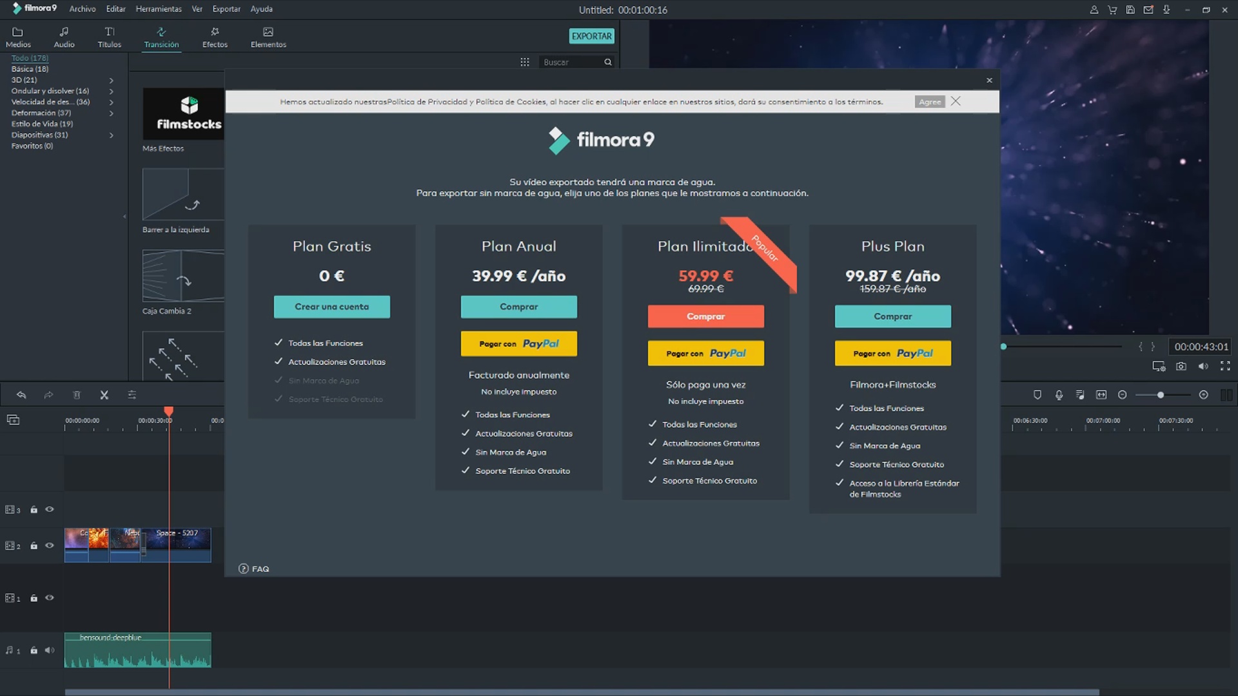The height and width of the screenshot is (696, 1238).
Task: Click the adjust sliders icon in the timeline toolbar
Action: [132, 395]
